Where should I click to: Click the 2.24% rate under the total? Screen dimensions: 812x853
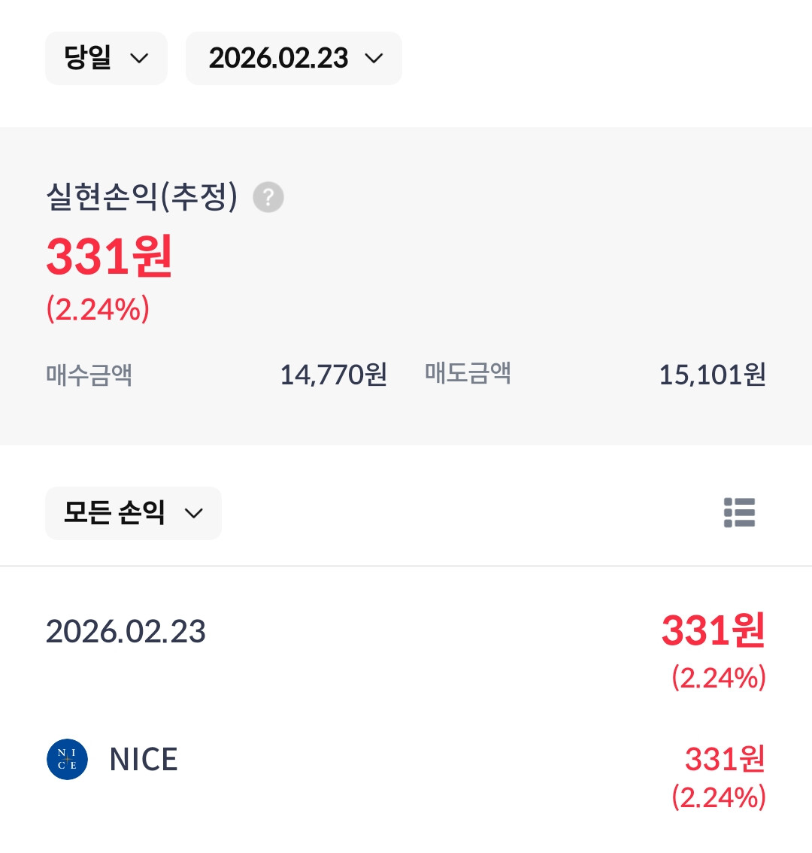point(98,309)
